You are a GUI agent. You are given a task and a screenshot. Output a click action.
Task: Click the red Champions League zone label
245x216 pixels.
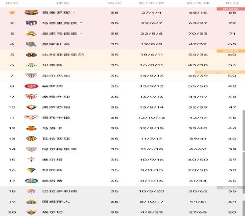coord(231,9)
